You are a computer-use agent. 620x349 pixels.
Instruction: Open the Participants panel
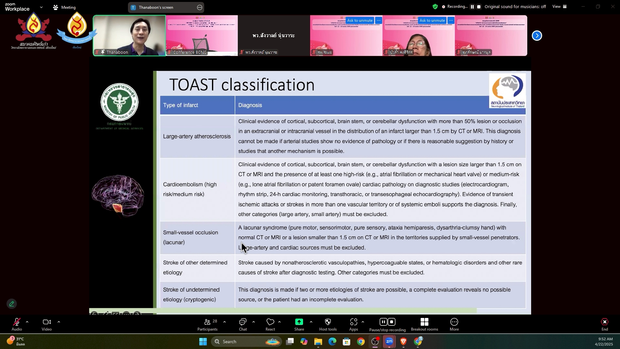[207, 324]
